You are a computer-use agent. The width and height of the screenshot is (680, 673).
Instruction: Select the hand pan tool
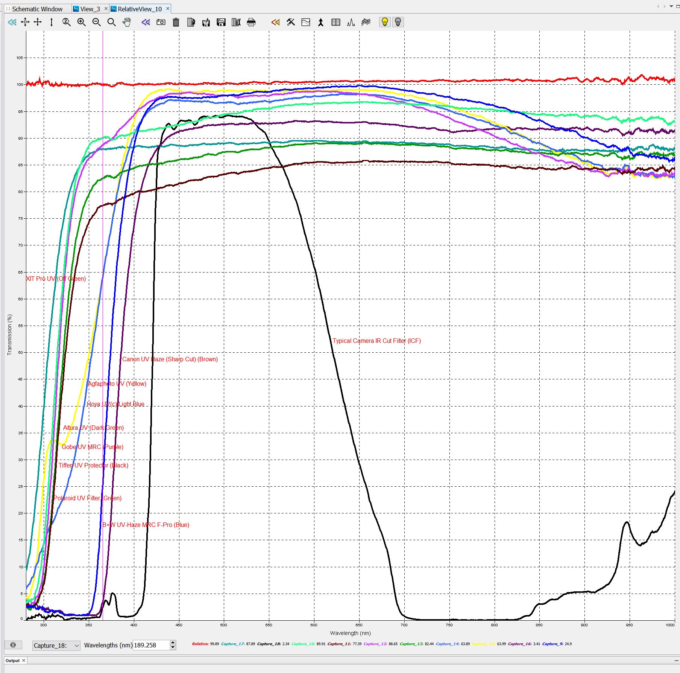click(x=127, y=22)
